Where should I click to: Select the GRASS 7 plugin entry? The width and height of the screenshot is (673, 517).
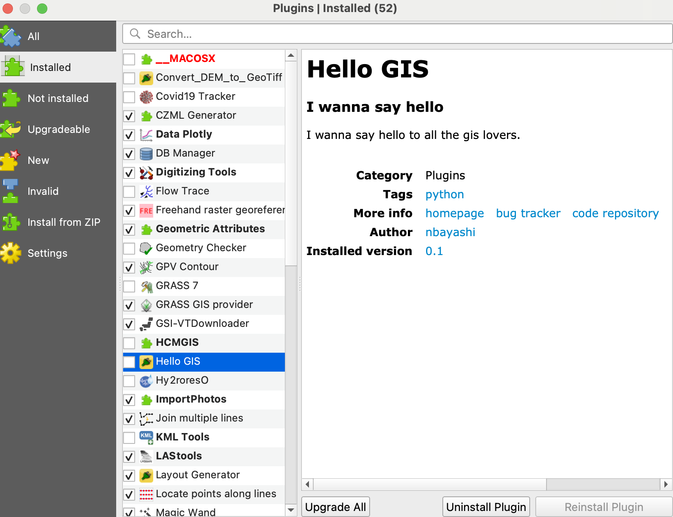[x=176, y=285]
